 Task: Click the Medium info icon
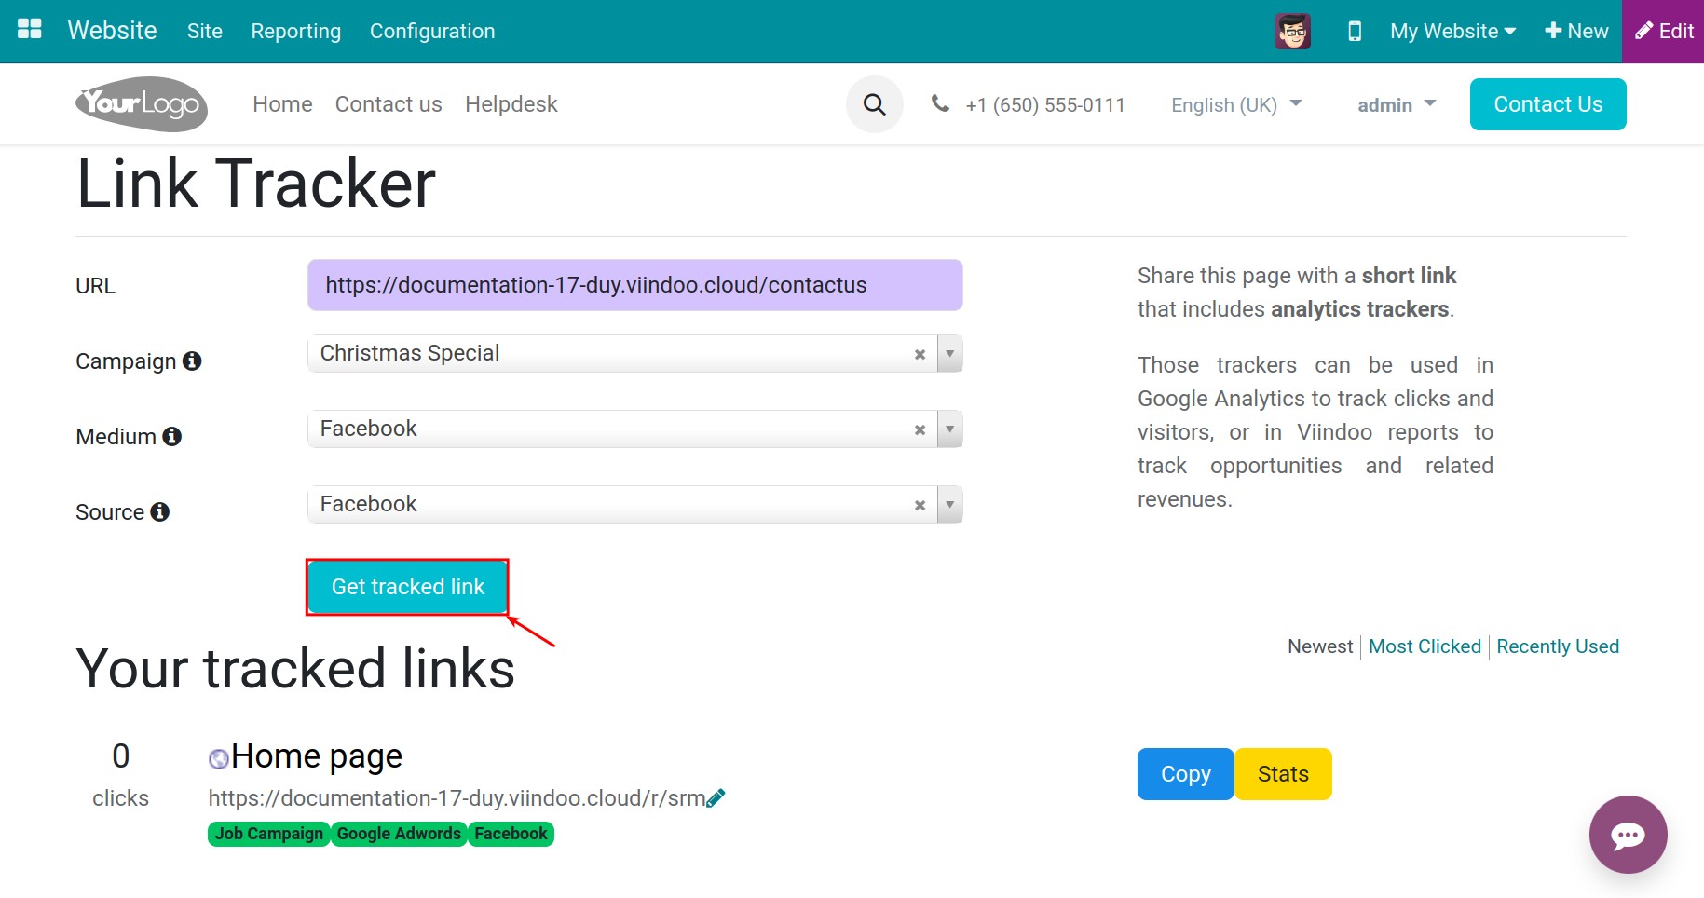[x=171, y=436]
